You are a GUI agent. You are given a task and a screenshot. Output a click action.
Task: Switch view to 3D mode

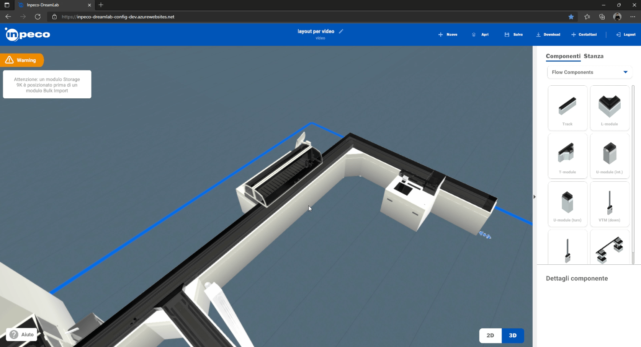click(x=513, y=336)
